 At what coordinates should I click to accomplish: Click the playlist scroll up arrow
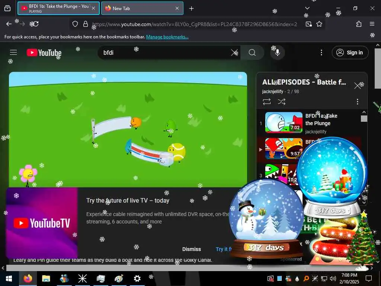click(364, 112)
